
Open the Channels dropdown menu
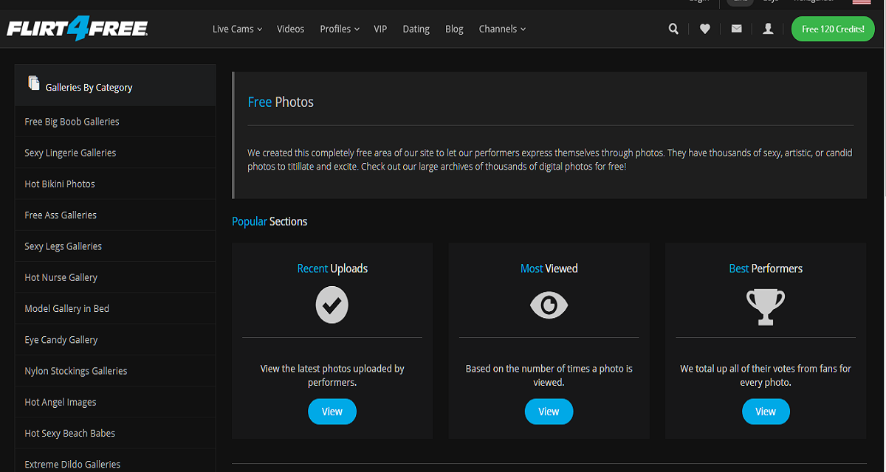coord(502,29)
